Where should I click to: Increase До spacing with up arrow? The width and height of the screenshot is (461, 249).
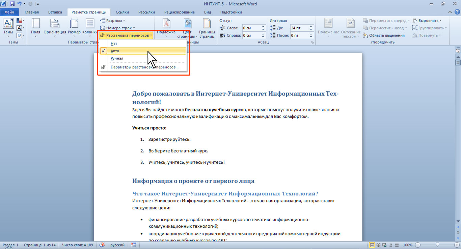[311, 27]
